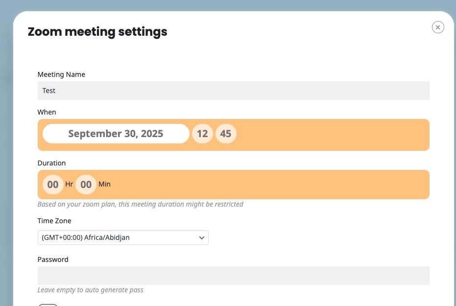Click the Password label

coord(53,259)
